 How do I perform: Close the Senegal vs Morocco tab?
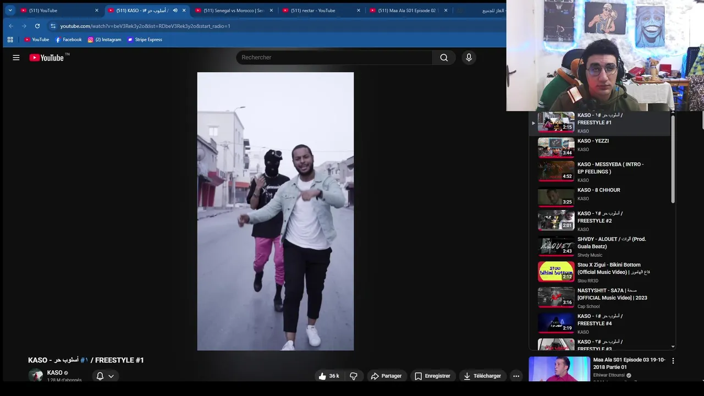click(x=271, y=10)
